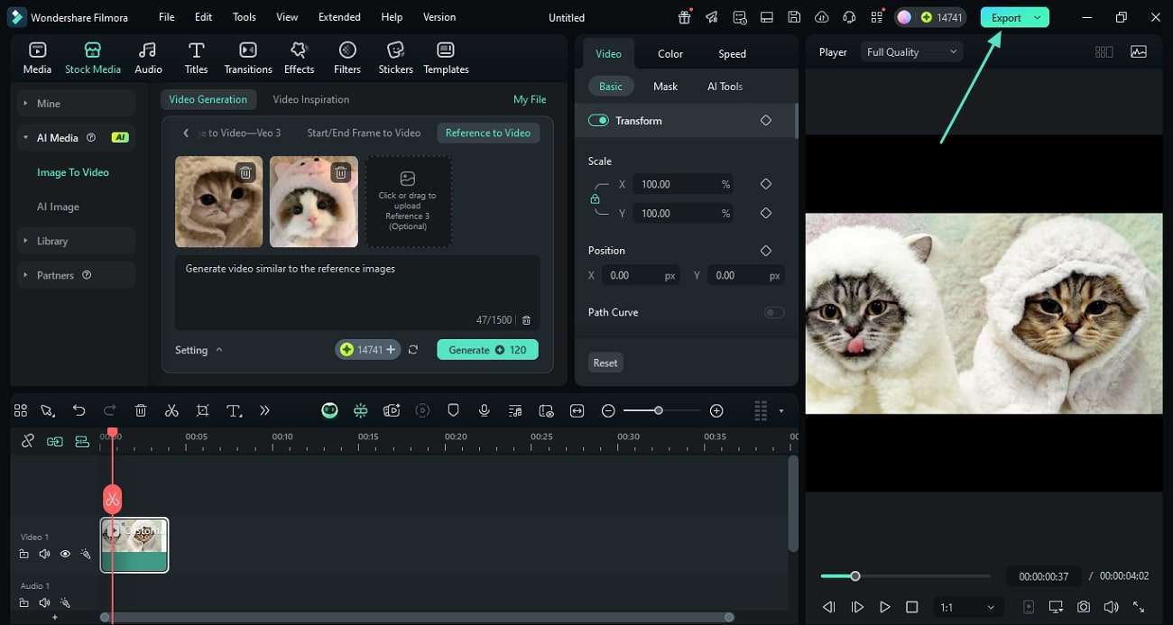Undo the last action
The image size is (1173, 625).
79,410
